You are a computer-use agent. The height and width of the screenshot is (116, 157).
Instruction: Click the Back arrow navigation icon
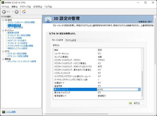(x=4, y=12)
